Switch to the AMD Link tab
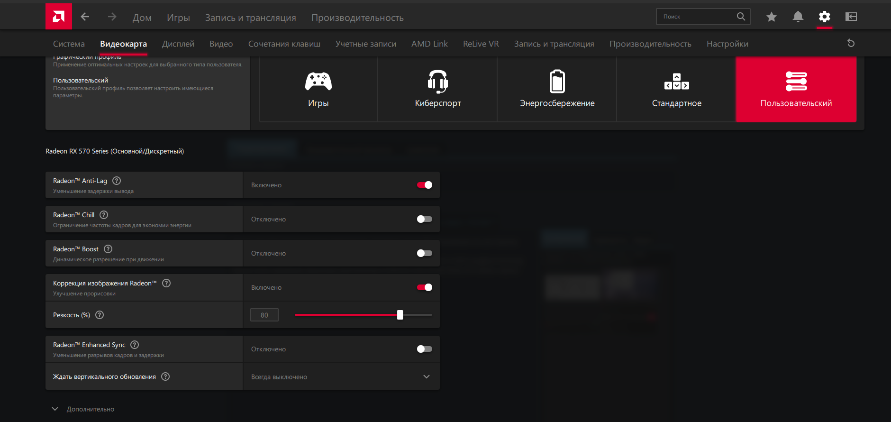Image resolution: width=891 pixels, height=422 pixels. (429, 44)
